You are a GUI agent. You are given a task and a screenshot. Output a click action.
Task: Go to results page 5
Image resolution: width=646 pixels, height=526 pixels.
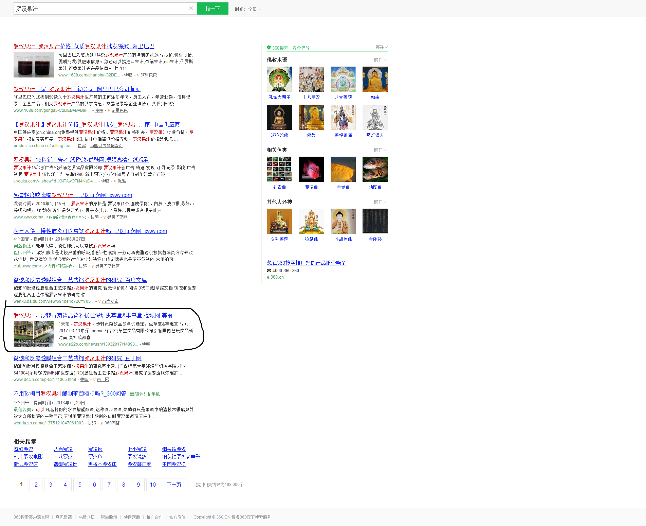pos(80,485)
